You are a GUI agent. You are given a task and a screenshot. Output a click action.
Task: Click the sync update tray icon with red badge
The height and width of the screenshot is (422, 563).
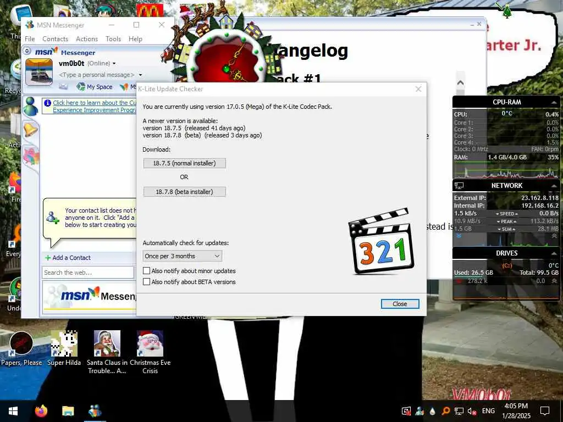point(406,411)
